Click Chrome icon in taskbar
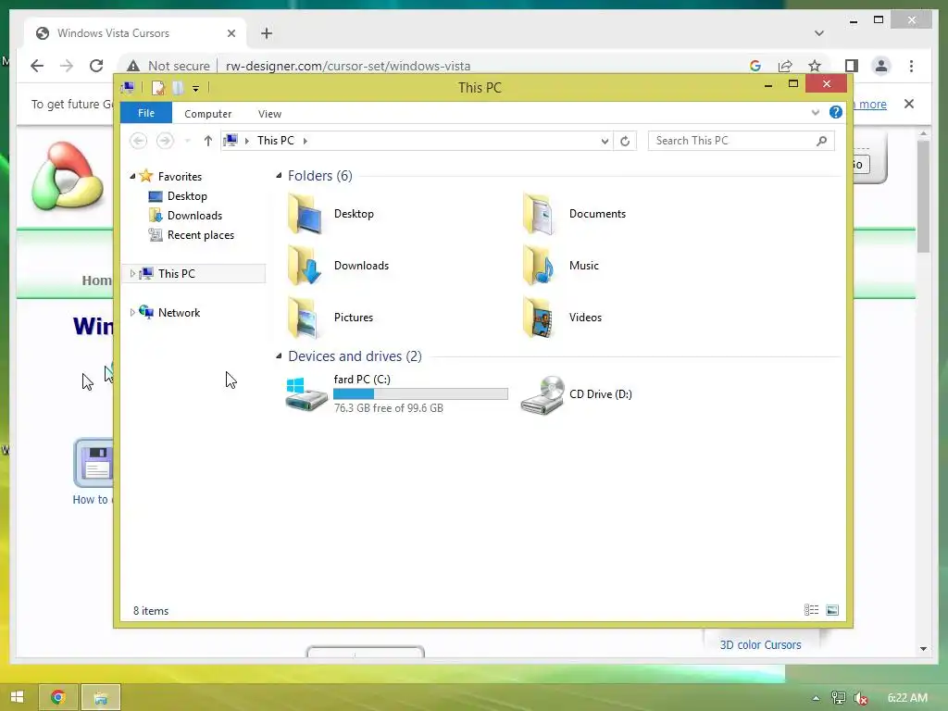Image resolution: width=948 pixels, height=711 pixels. 58,697
